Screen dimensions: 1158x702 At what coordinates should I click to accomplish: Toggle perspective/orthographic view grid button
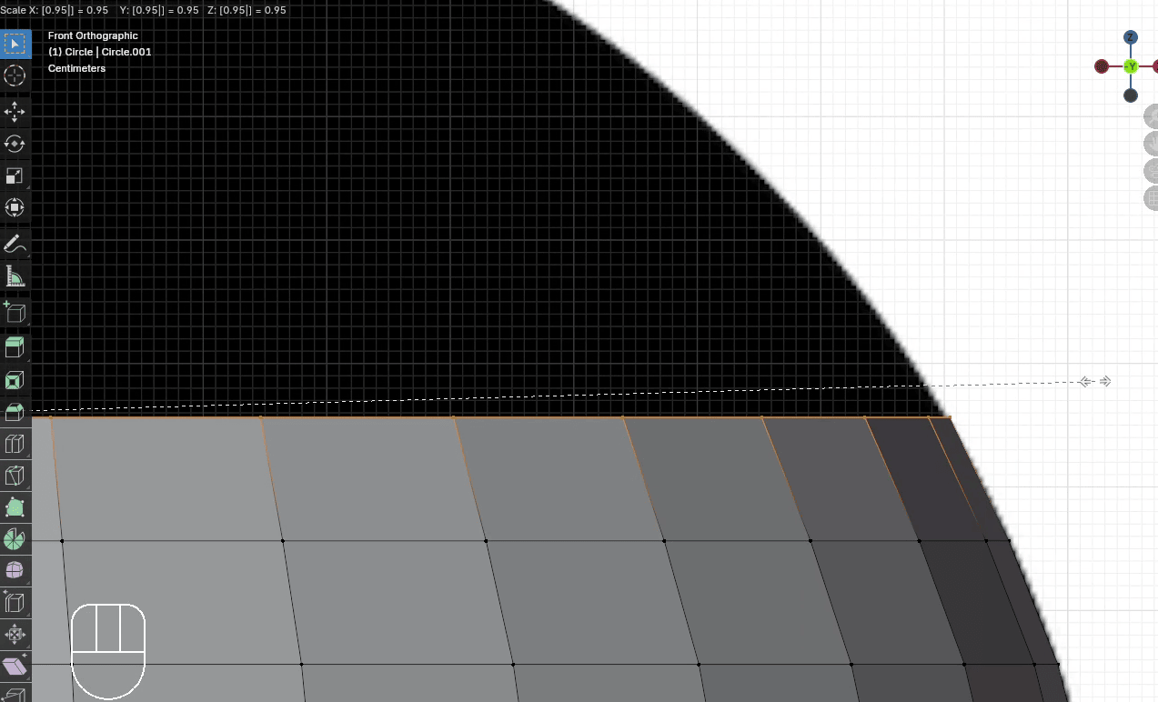tap(1152, 198)
